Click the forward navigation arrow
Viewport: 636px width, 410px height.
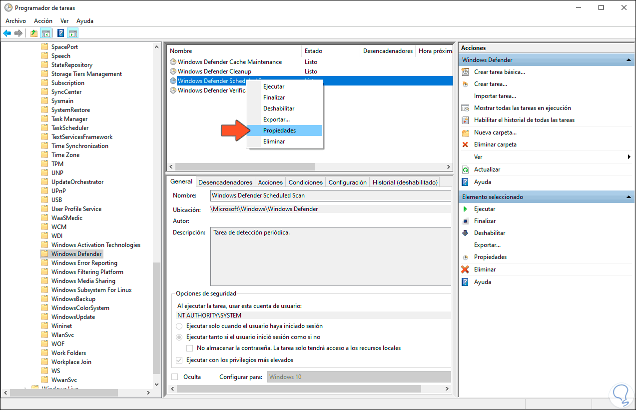(18, 33)
